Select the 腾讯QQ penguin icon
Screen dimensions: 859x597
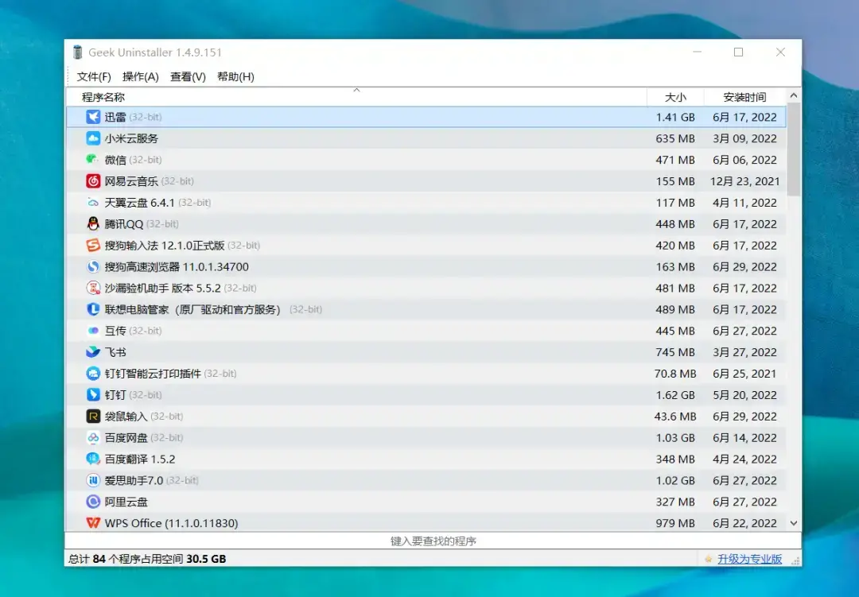[x=93, y=224]
